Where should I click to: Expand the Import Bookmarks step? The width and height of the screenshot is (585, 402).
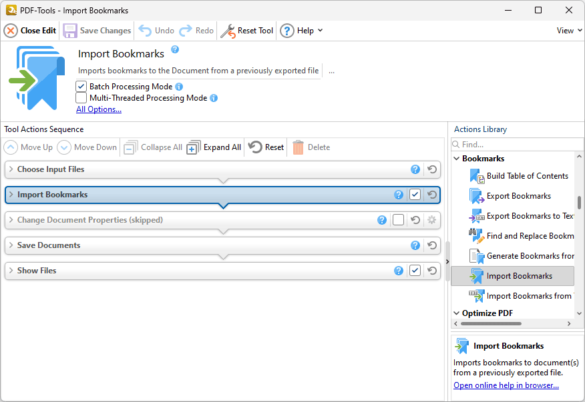pos(11,195)
